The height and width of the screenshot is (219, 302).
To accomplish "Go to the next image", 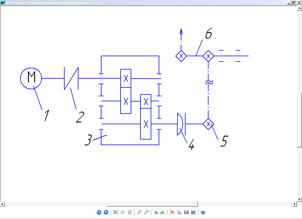I will [106, 212].
